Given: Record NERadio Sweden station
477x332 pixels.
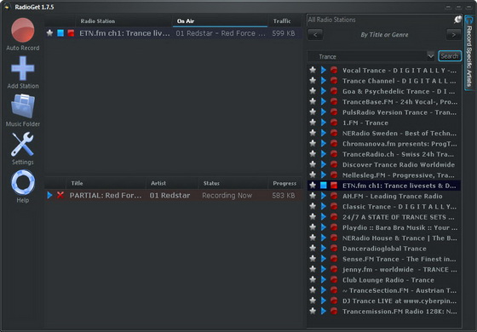Looking at the screenshot, I should pos(334,133).
